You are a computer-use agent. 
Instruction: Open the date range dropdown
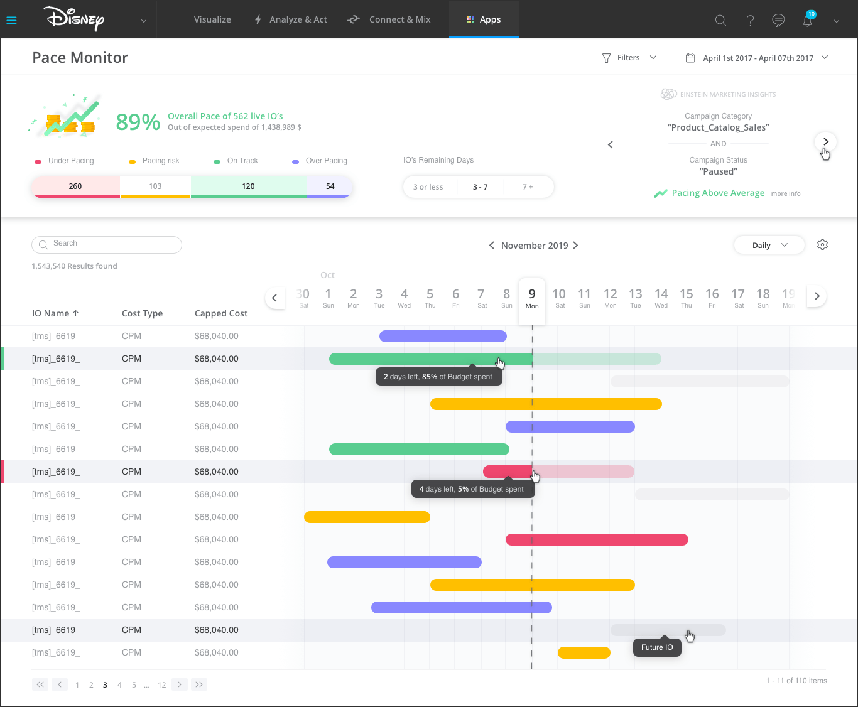click(757, 58)
